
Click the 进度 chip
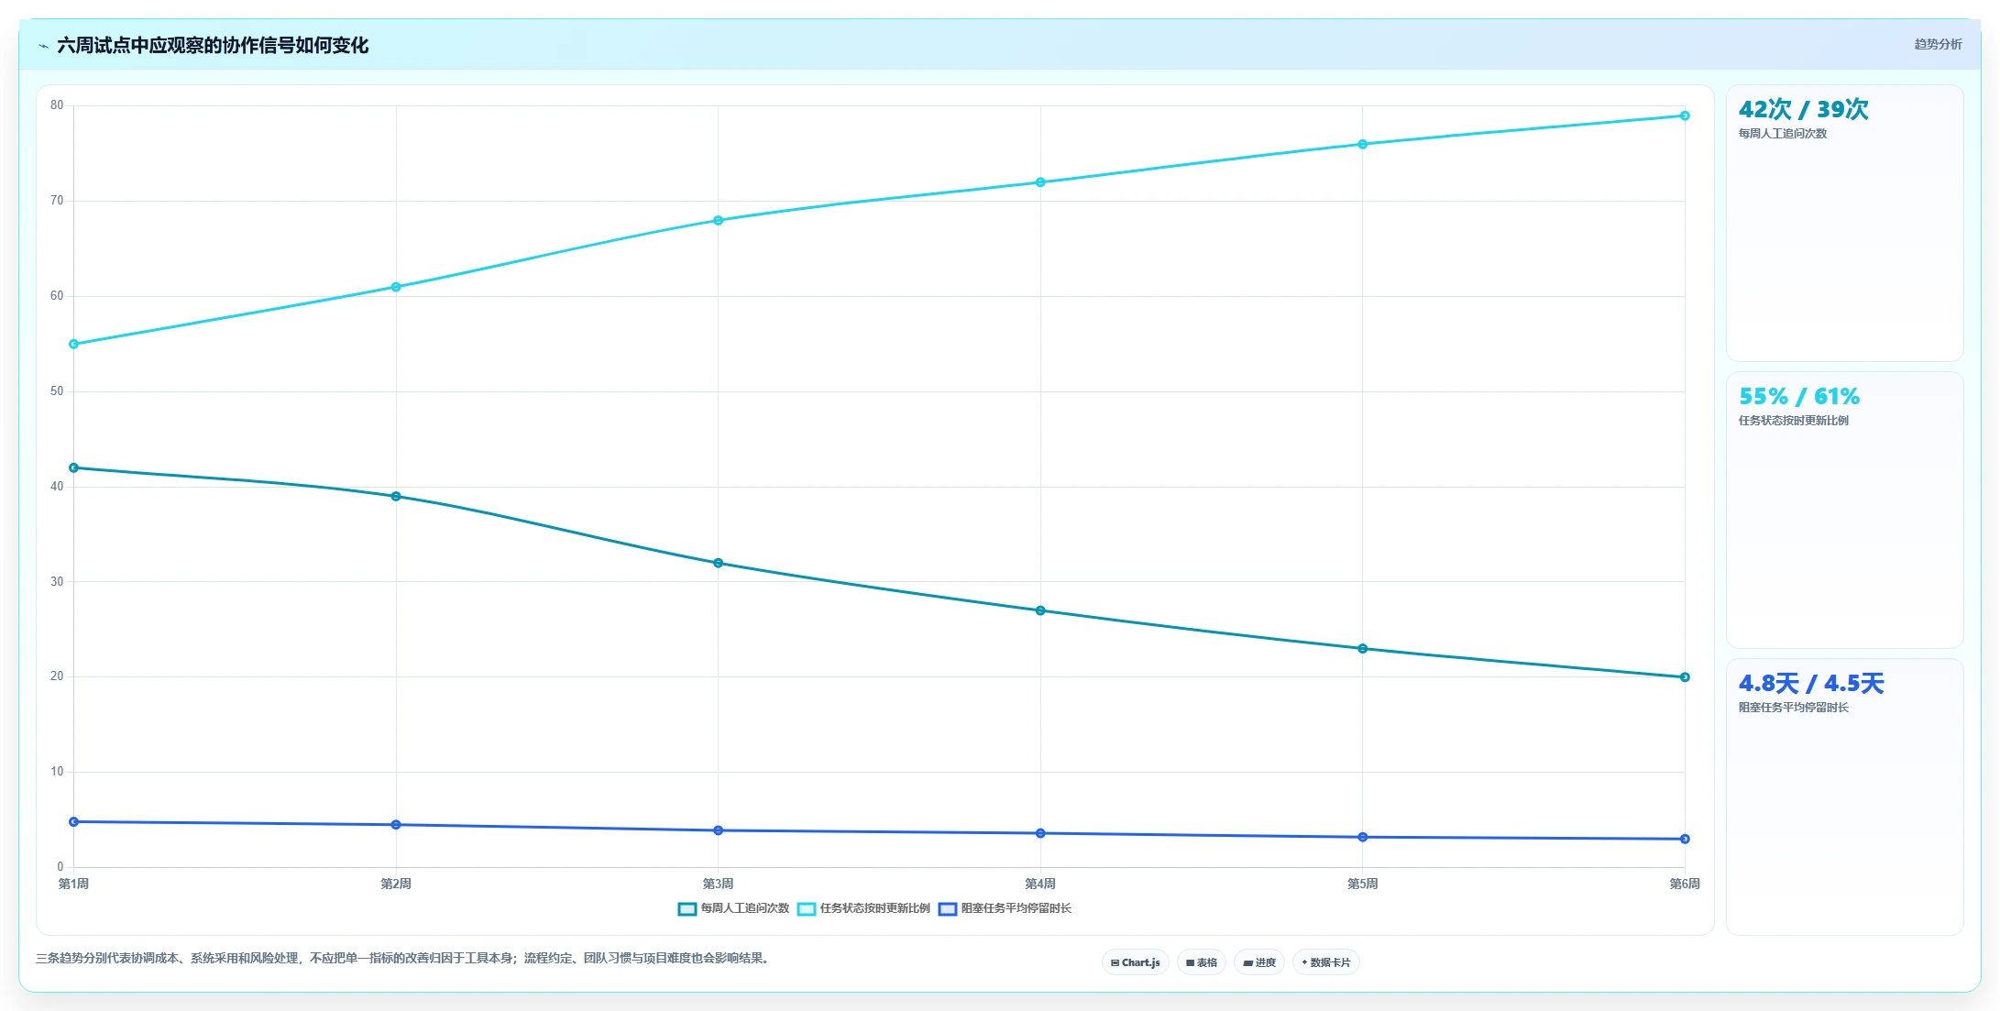[1259, 962]
